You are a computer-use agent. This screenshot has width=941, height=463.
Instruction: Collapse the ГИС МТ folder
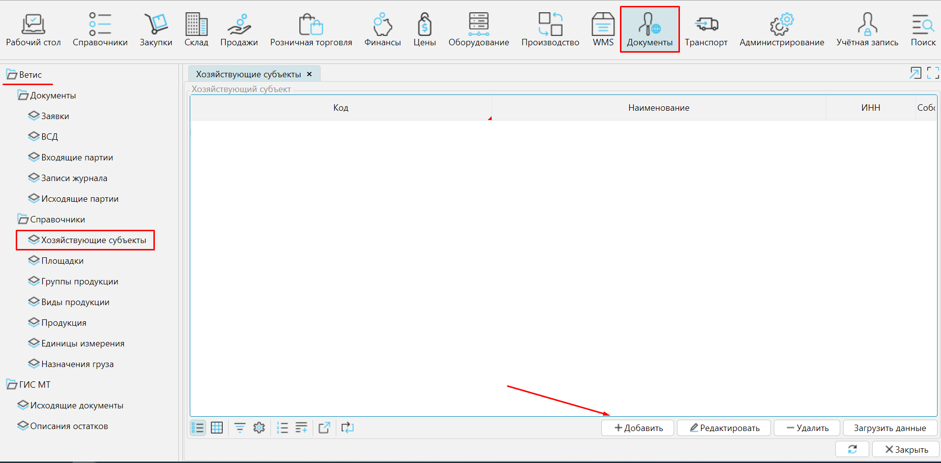11,385
